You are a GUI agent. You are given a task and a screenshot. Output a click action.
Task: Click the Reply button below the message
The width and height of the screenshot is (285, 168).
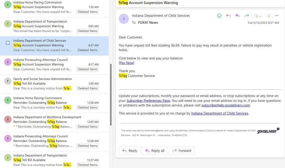[x=130, y=151]
